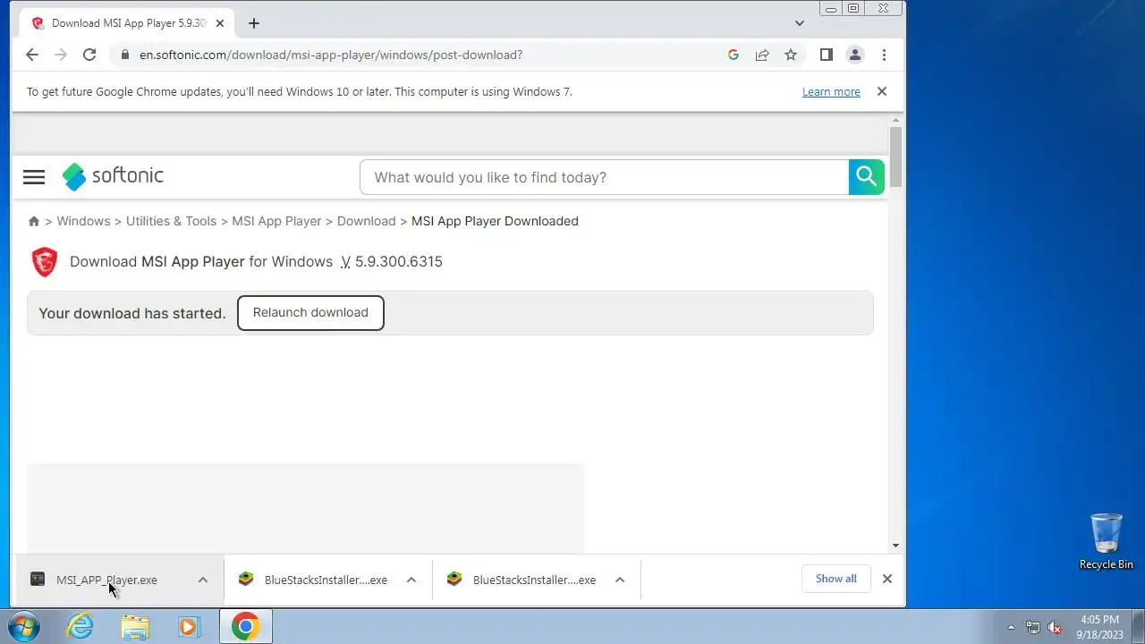Open a new tab with plus button
The height and width of the screenshot is (644, 1145).
click(254, 23)
